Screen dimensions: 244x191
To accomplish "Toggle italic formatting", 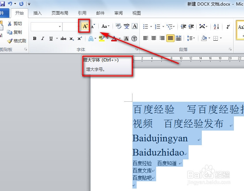I will point(43,38).
